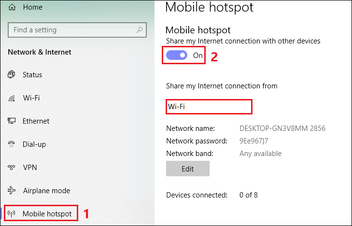The height and width of the screenshot is (226, 352).
Task: Click the Dial-up phone icon
Action: [12, 144]
